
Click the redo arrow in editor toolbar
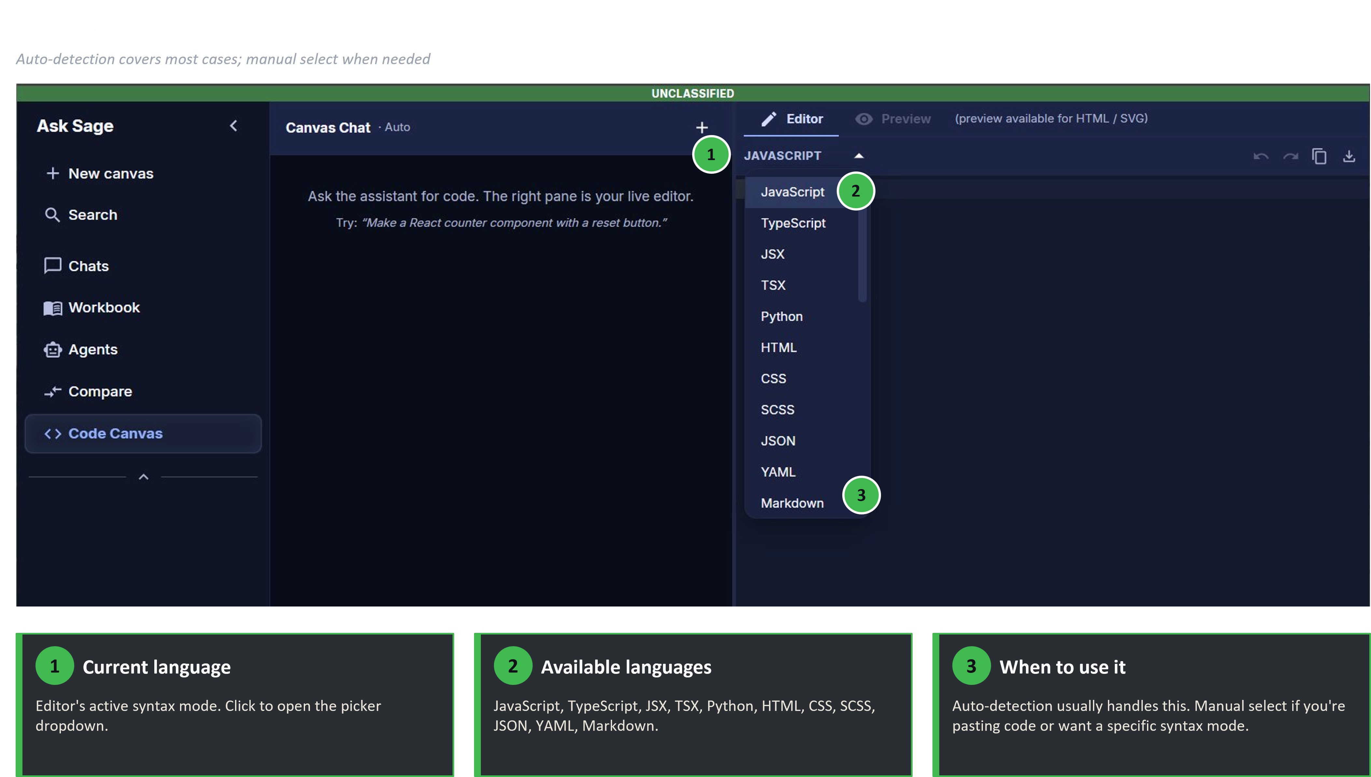pos(1290,157)
